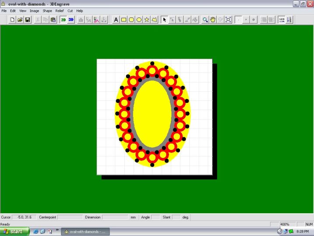Pick the Pan hand tool

(x=213, y=20)
